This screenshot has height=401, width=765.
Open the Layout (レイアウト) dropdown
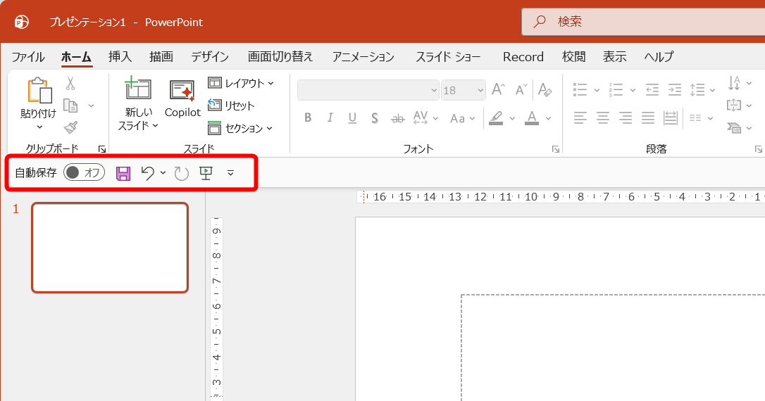pyautogui.click(x=240, y=83)
